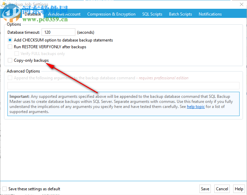247x195 pixels.
Task: Select the Database tab
Action: [33, 14]
